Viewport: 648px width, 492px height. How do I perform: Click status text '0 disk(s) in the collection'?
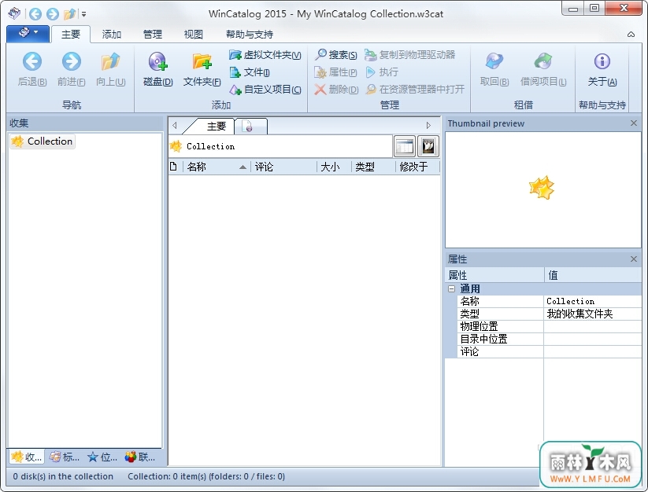pyautogui.click(x=63, y=476)
